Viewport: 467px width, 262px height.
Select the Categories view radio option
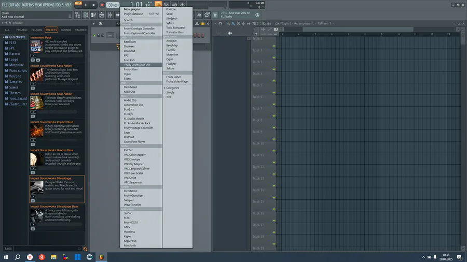[171, 88]
